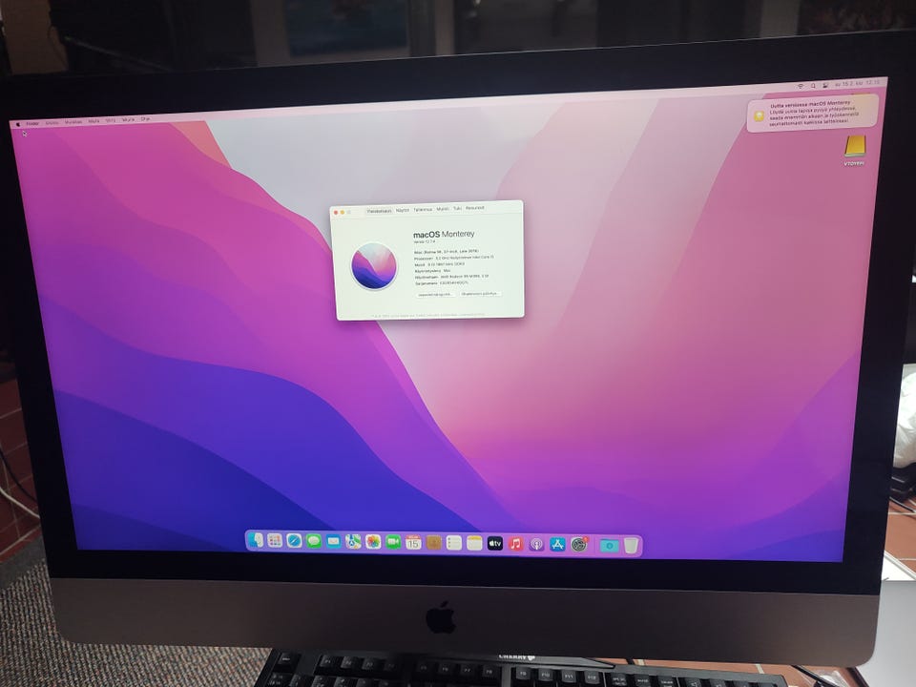Open Launchpad in the Dock
Image resolution: width=916 pixels, height=687 pixels.
point(275,540)
